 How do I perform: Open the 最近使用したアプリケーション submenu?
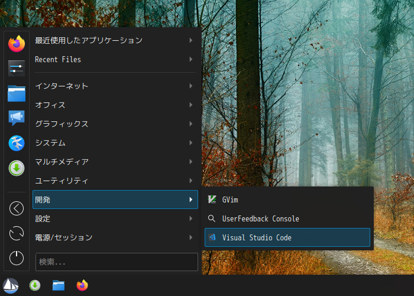pos(115,40)
